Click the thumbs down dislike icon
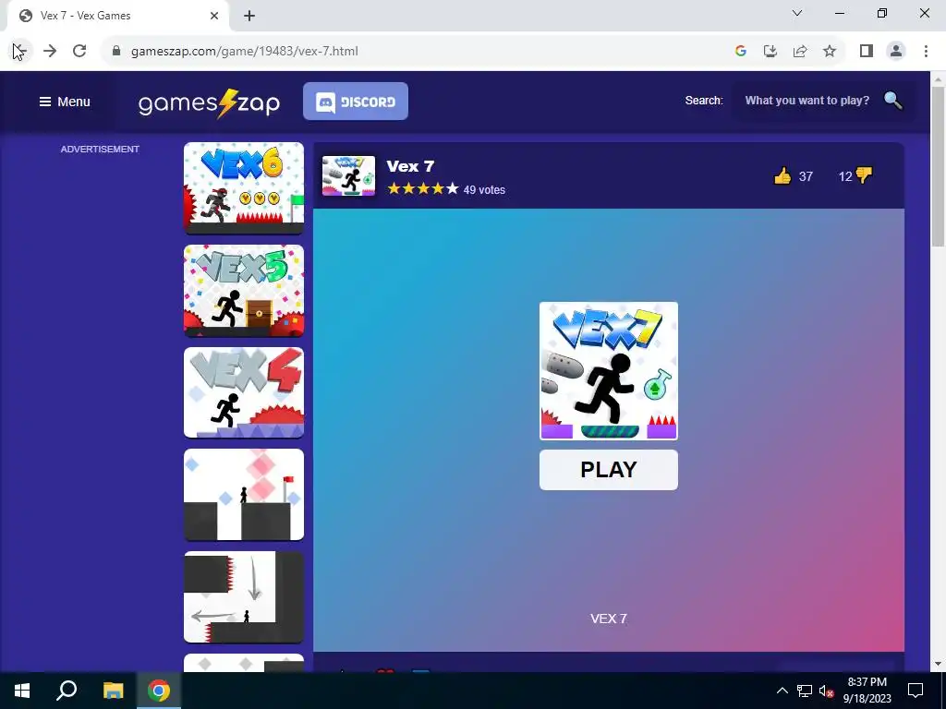This screenshot has width=946, height=709. (864, 175)
